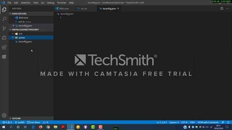Open the Windows Action Center icon
The width and height of the screenshot is (232, 130).
(x=227, y=127)
